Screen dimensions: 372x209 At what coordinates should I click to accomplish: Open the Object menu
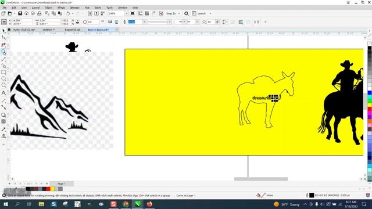pos(49,8)
